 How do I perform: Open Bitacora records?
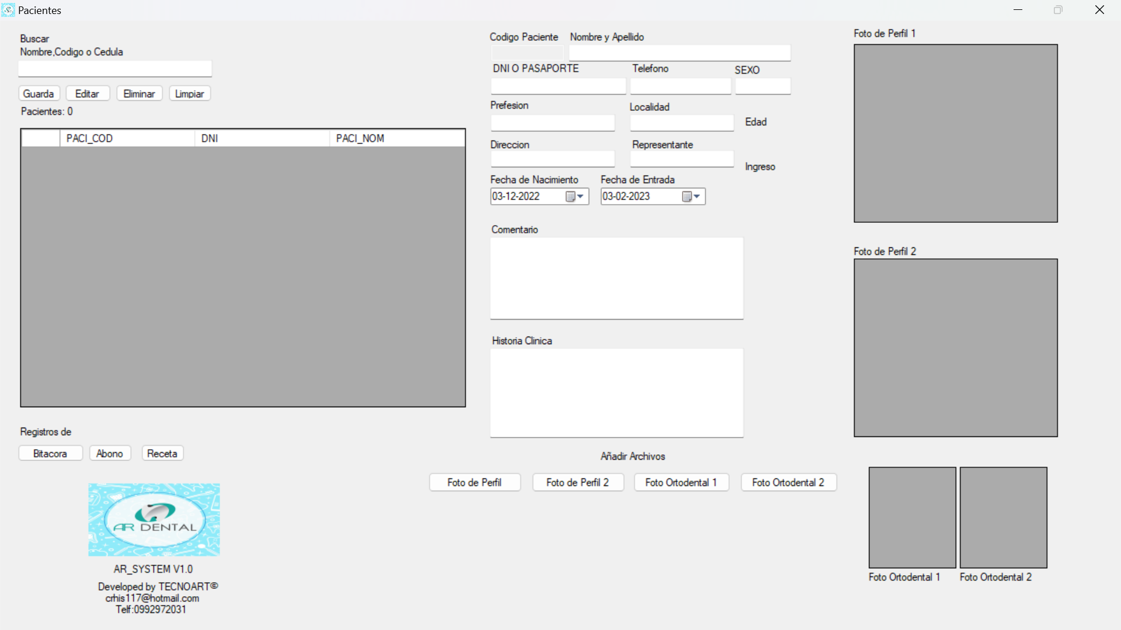50,453
